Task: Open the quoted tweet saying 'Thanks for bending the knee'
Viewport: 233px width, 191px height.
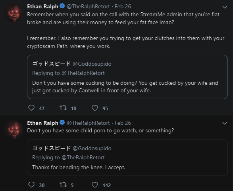Action: tap(127, 157)
